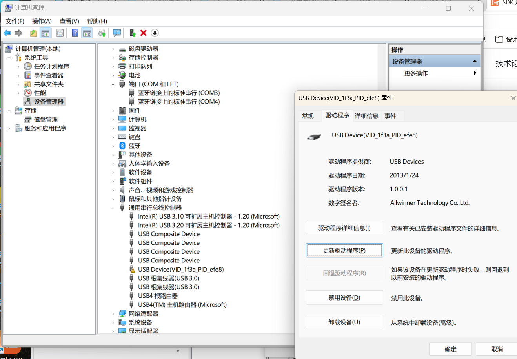Collapse the 端口 (COM 和 LPT) category
This screenshot has width=517, height=359.
click(x=113, y=84)
